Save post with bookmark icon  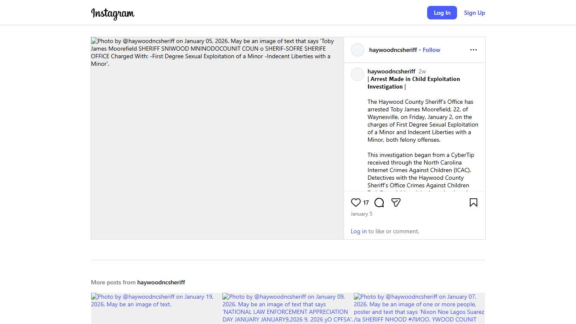point(473,202)
